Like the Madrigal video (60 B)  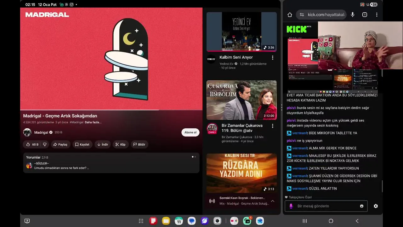pos(32,144)
